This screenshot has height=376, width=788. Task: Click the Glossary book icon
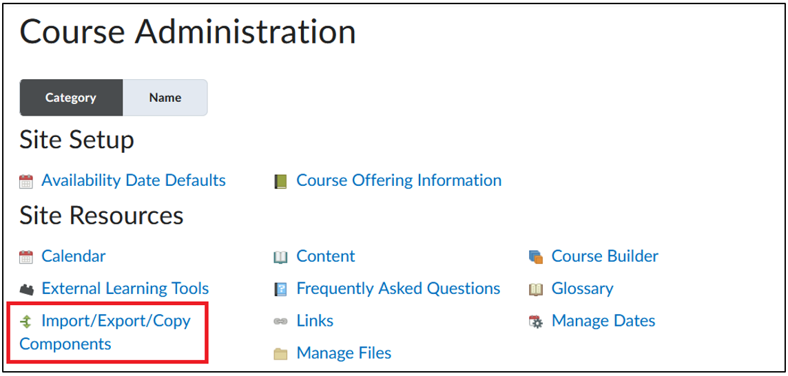pyautogui.click(x=536, y=289)
